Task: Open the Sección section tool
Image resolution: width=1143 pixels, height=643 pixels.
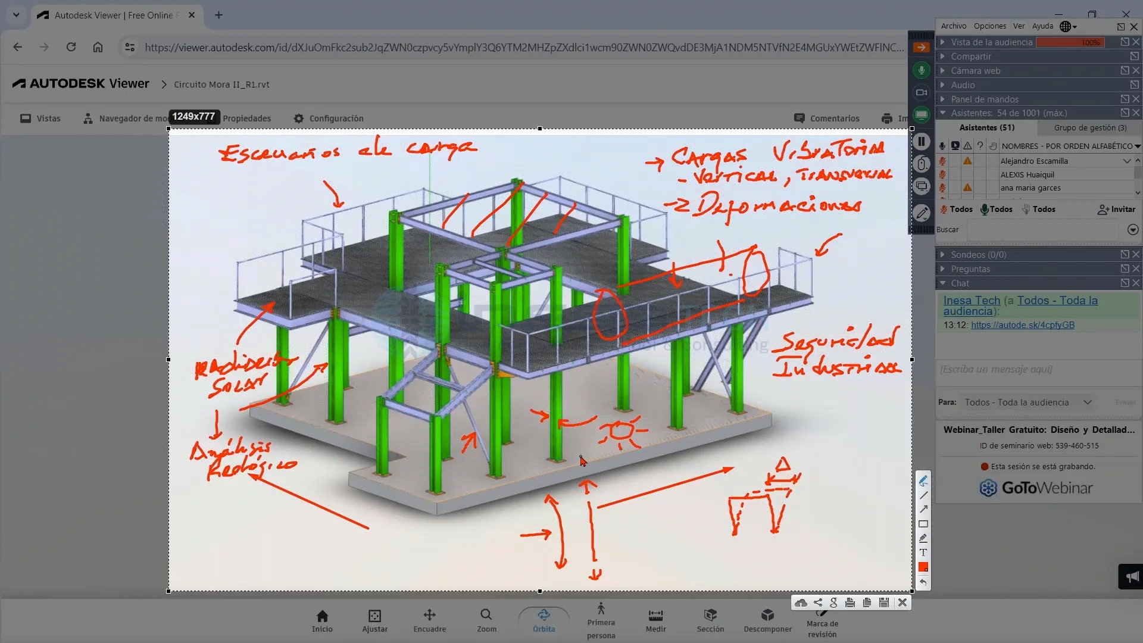Action: click(x=710, y=620)
